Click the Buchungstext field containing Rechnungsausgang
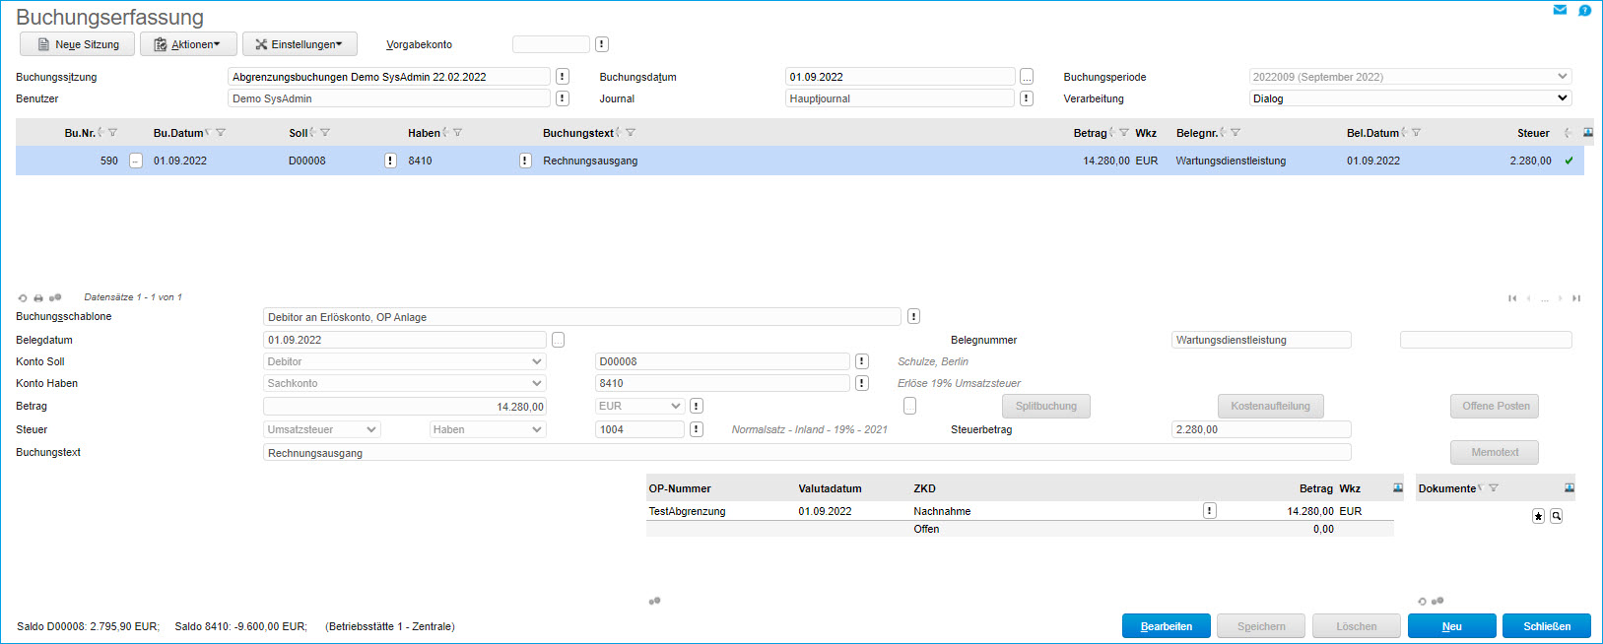This screenshot has width=1603, height=644. click(x=807, y=453)
